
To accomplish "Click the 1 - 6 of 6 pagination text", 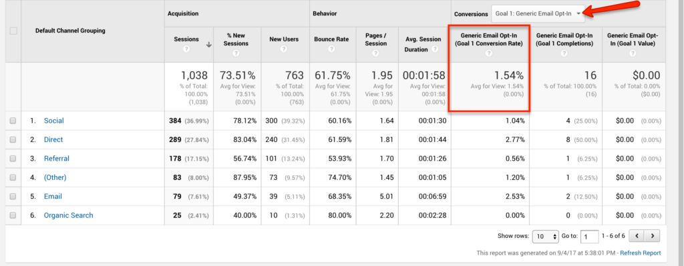I will point(613,237).
